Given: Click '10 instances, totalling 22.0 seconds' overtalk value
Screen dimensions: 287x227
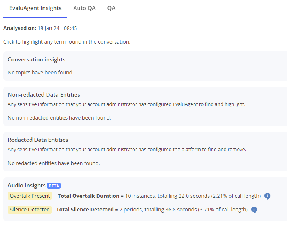Looking at the screenshot, I should [167, 196].
